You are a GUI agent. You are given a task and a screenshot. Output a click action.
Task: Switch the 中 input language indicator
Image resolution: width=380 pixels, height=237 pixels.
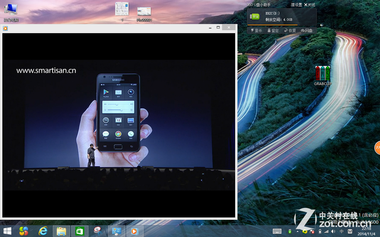tap(341, 232)
